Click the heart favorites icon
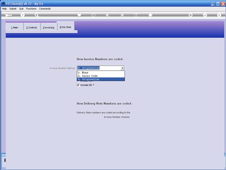Image resolution: width=226 pixels, height=170 pixels. pyautogui.click(x=79, y=15)
